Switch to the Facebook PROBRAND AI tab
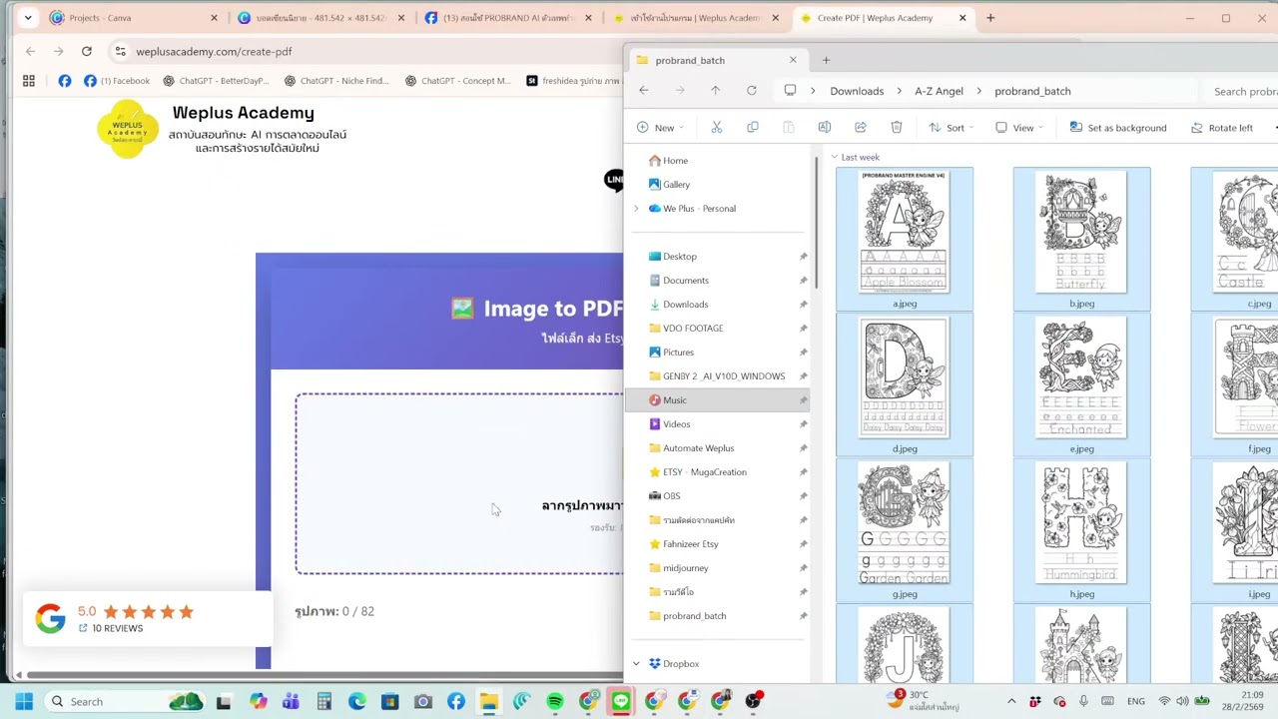This screenshot has width=1278, height=719. [508, 18]
